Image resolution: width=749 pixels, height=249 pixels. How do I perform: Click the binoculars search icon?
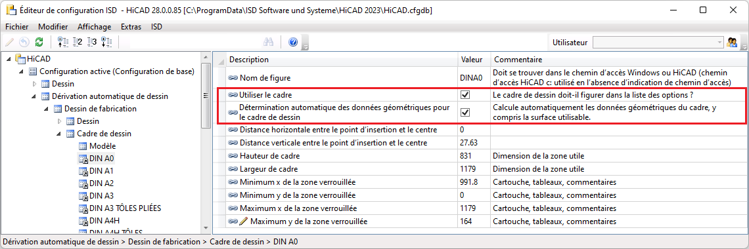pos(269,42)
